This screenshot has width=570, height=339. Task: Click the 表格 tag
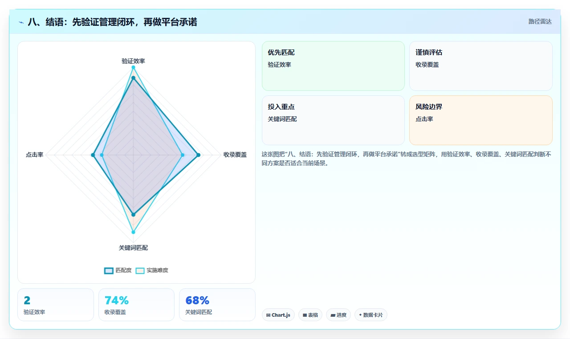pyautogui.click(x=310, y=315)
